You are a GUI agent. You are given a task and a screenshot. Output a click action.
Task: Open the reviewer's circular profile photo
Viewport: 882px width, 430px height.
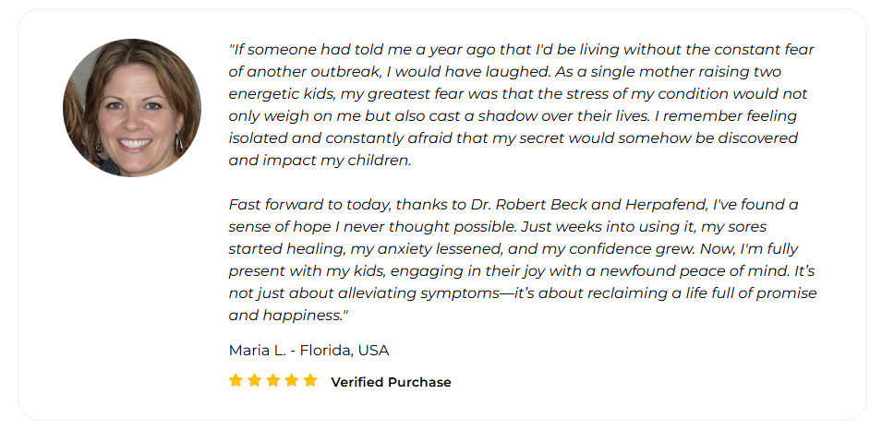point(132,107)
